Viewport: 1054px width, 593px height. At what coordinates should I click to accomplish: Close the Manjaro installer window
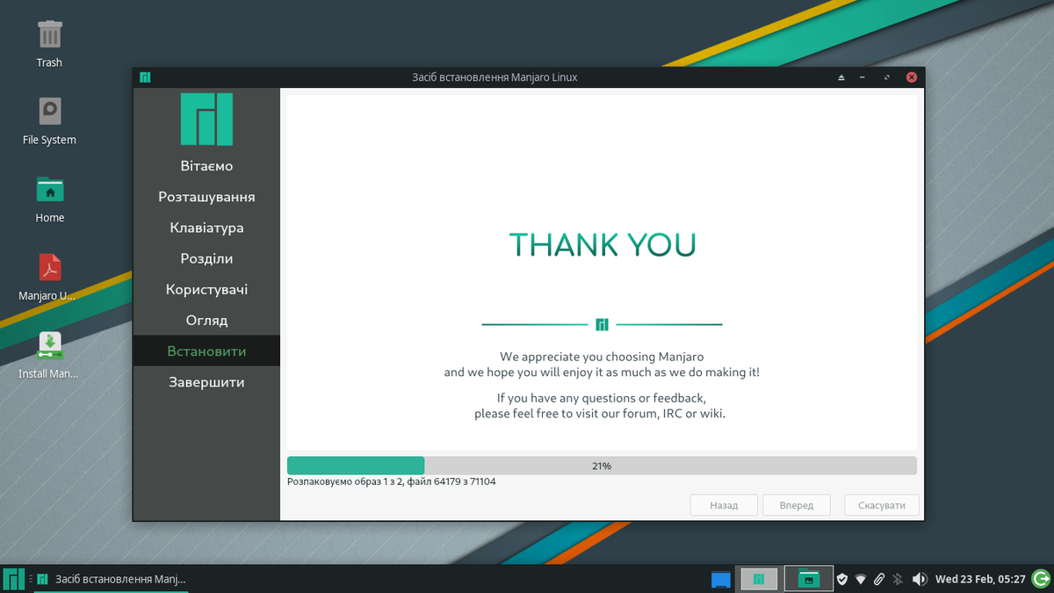[912, 77]
